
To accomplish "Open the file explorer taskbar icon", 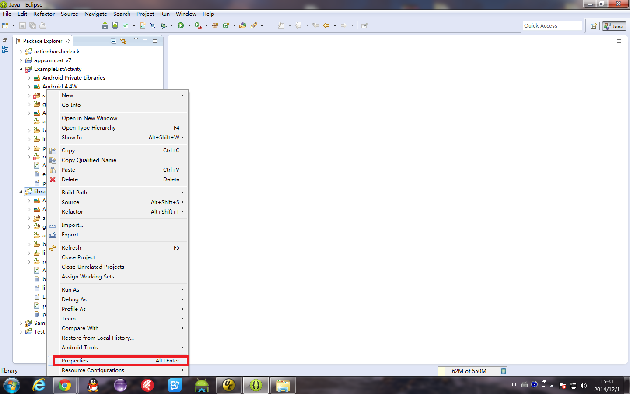I will tap(283, 385).
